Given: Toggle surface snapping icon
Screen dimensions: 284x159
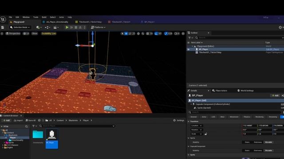Looking at the screenshot, I should pos(143,34).
